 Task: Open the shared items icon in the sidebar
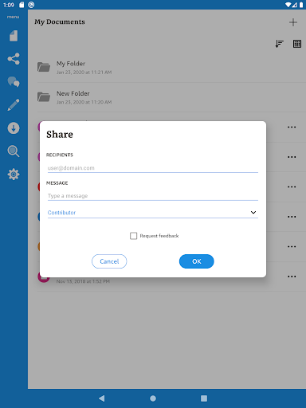pos(14,59)
